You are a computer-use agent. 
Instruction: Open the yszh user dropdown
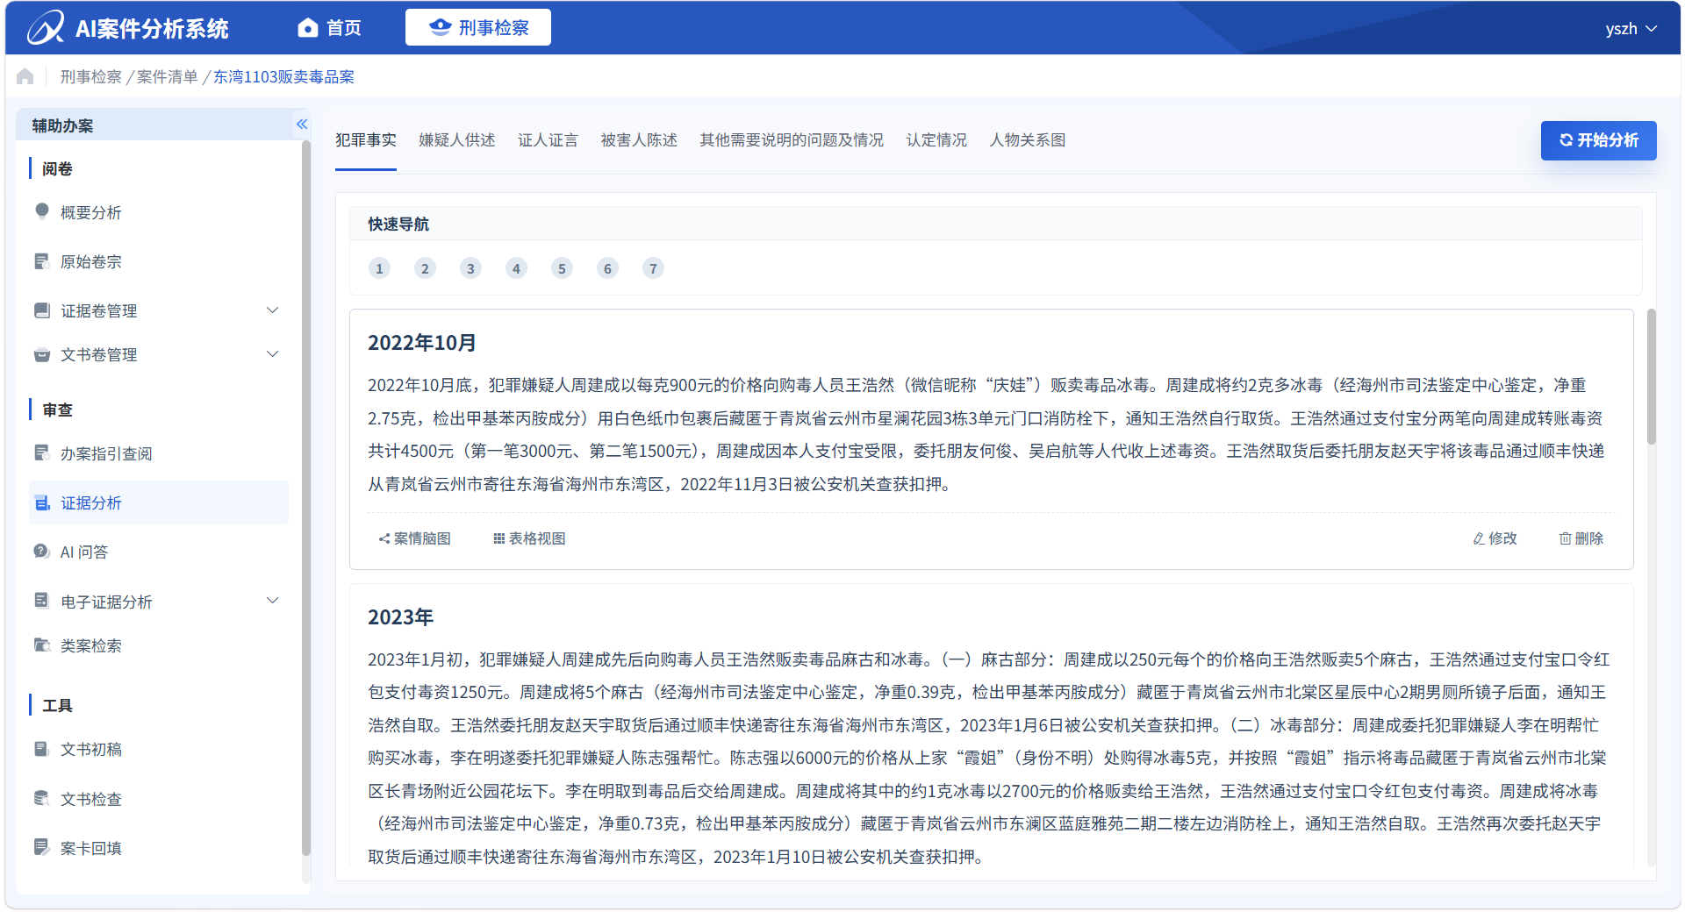point(1631,28)
